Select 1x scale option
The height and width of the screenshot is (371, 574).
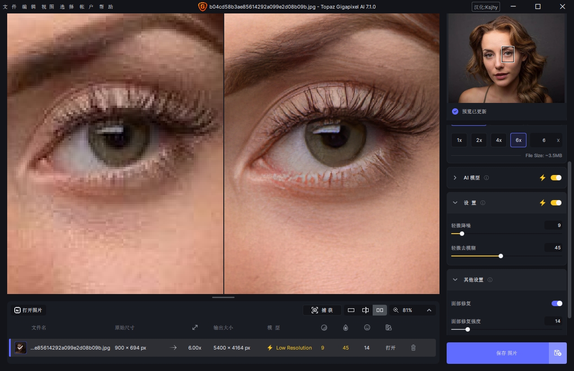[459, 140]
